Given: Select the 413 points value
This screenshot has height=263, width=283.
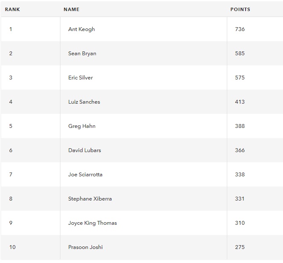Looking at the screenshot, I should pos(240,102).
